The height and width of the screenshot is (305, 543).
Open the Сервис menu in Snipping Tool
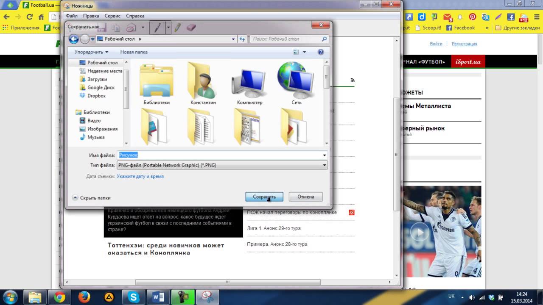coord(112,16)
